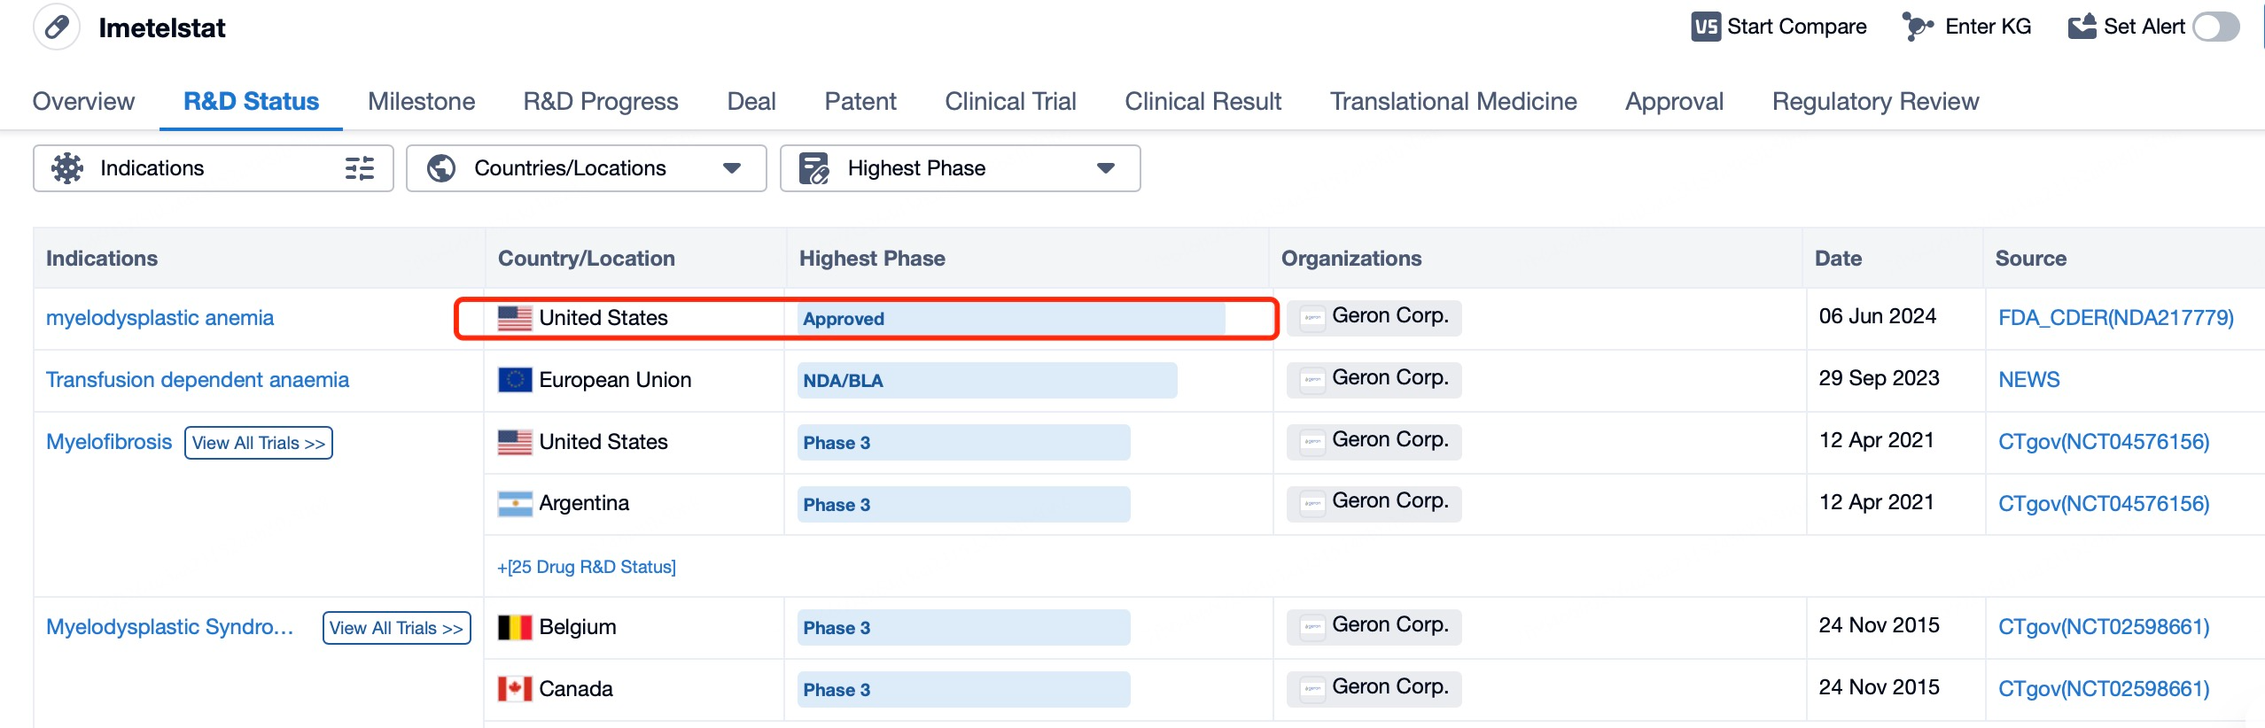Open the Indications filter sliders icon
The image size is (2265, 728).
(359, 168)
